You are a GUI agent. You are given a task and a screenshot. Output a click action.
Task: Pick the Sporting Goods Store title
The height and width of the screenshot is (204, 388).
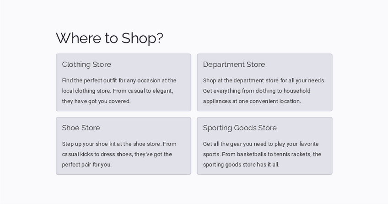[240, 128]
